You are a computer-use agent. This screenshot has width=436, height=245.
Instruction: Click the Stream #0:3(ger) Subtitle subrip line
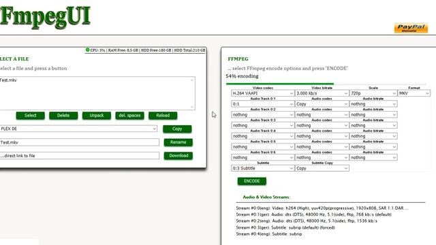pos(285,227)
